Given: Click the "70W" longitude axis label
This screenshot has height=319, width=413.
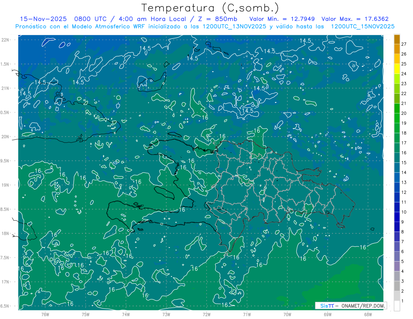Looking at the screenshot, I should click(x=287, y=314).
